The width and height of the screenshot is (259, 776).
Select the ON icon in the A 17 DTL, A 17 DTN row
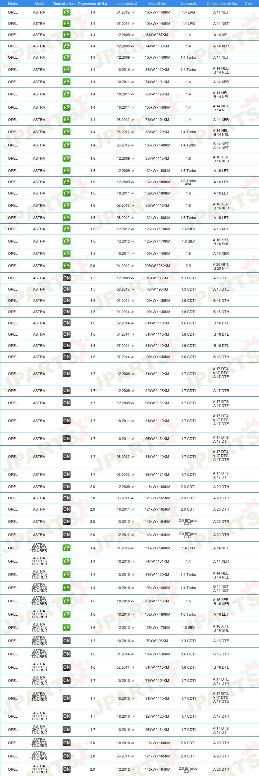[x=66, y=681]
